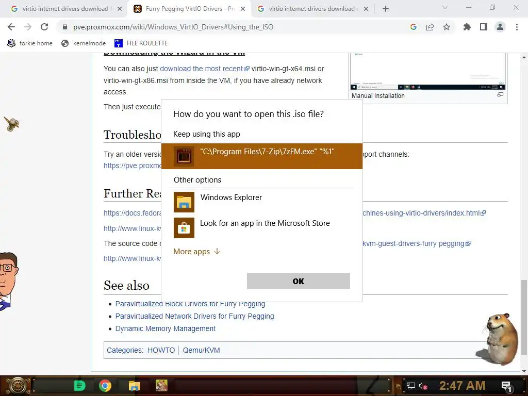Open a new browser tab
The height and width of the screenshot is (396, 528).
(386, 9)
